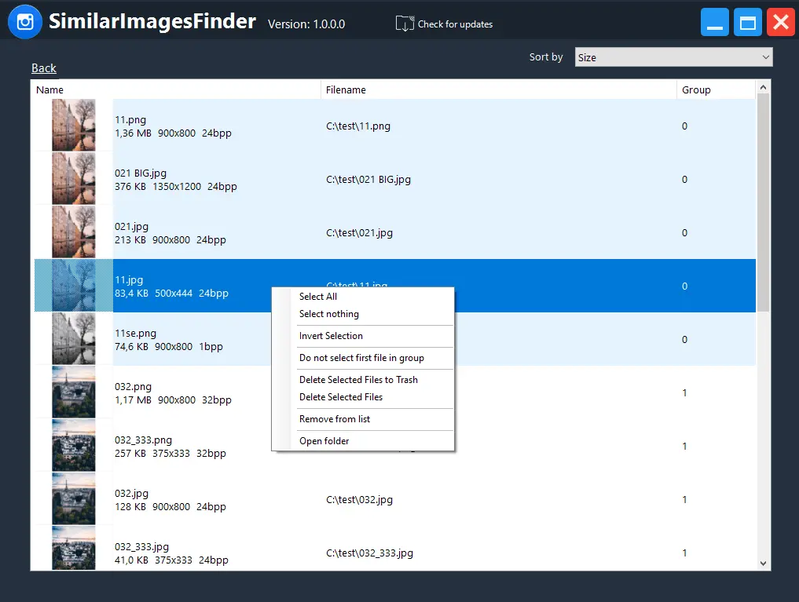Open the Sort by dropdown
The image size is (799, 602).
(673, 57)
